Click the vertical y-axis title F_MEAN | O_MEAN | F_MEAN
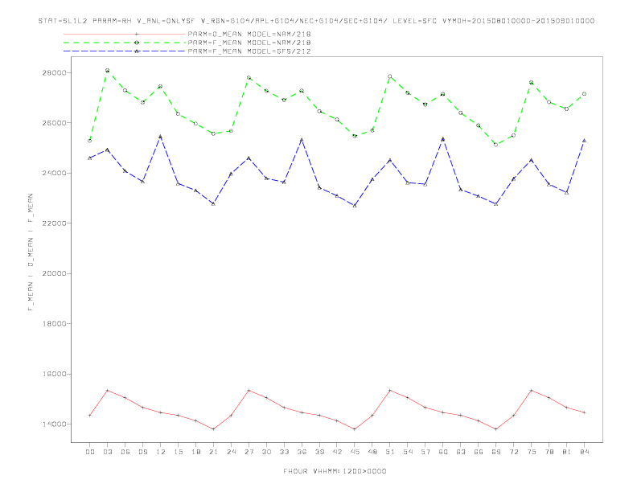Viewport: 637px width, 492px height. click(31, 252)
